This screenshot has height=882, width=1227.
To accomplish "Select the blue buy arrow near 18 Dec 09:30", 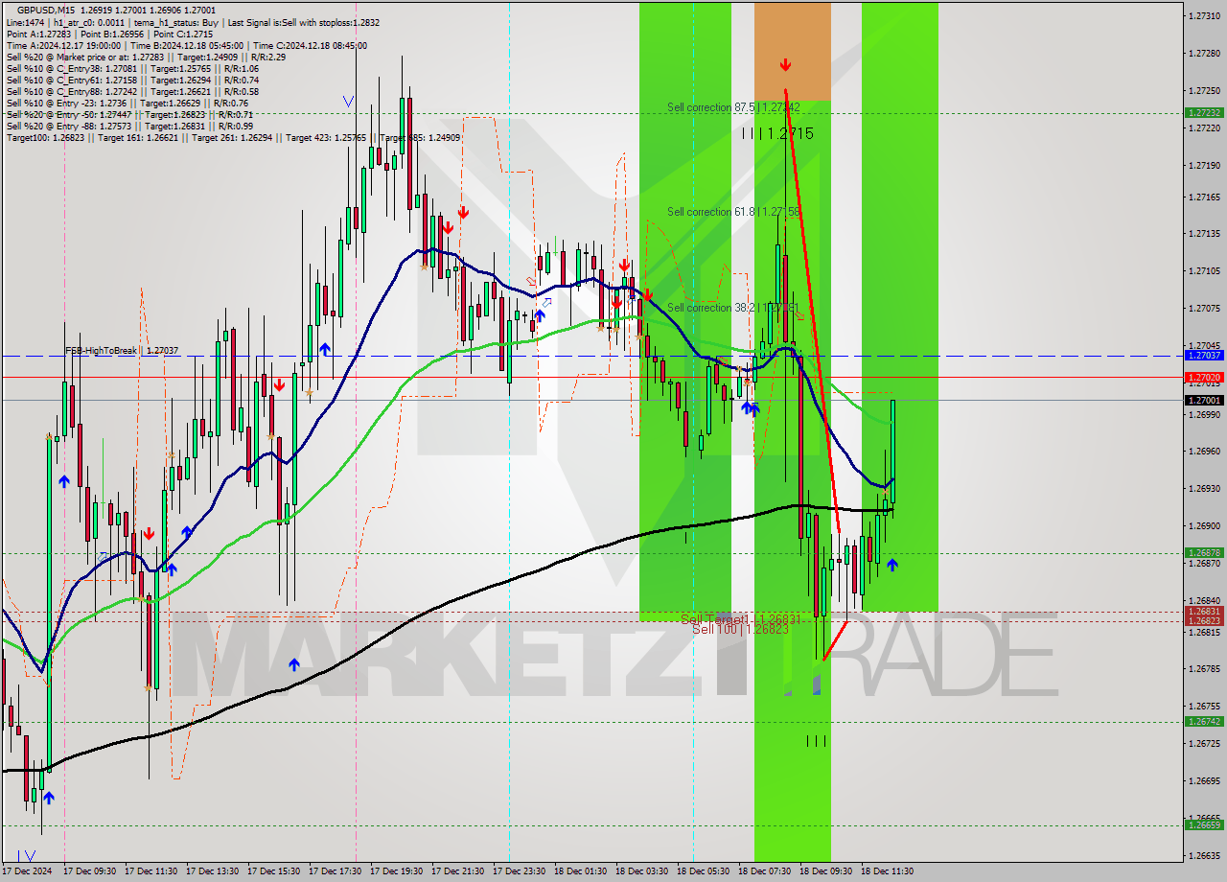I will point(891,565).
